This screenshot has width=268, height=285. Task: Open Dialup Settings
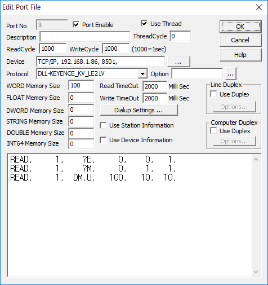click(x=139, y=110)
